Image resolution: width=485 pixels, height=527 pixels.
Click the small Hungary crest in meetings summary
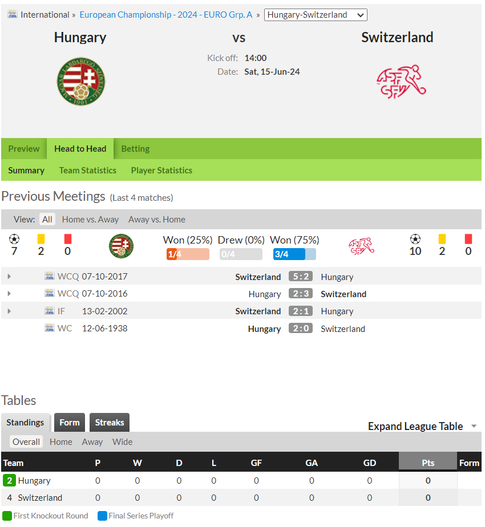[x=121, y=246]
